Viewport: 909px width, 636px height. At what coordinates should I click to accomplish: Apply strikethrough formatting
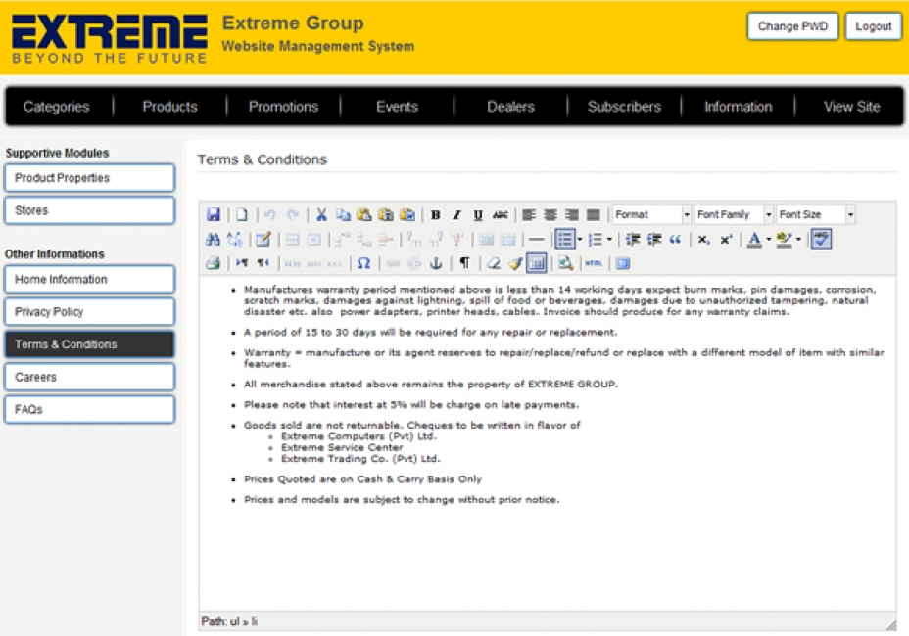(x=500, y=215)
